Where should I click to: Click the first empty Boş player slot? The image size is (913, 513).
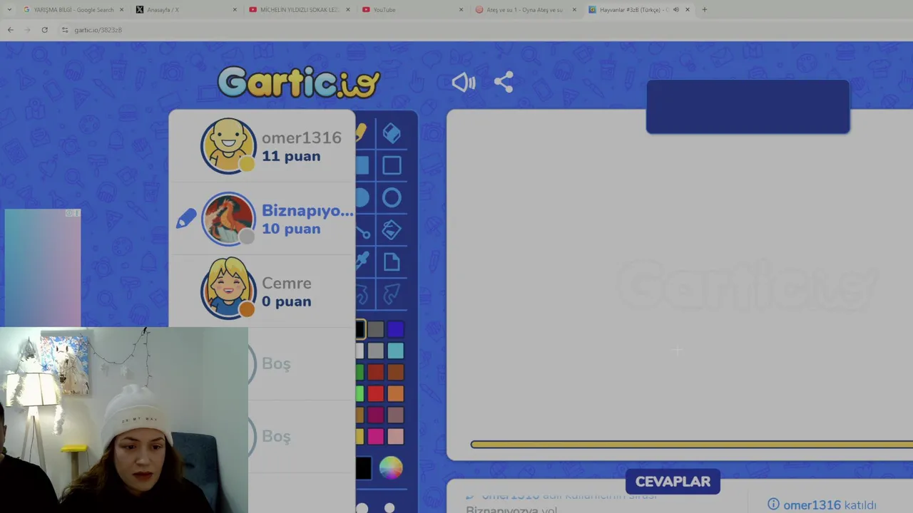276,363
